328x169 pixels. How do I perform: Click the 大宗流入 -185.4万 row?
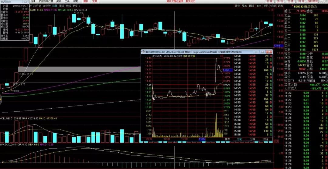(306, 88)
